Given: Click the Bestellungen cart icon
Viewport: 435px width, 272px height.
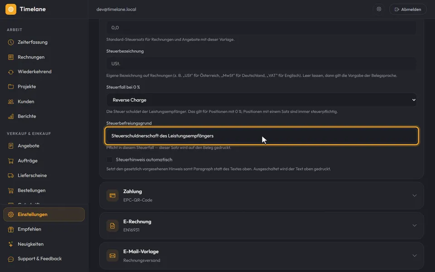Looking at the screenshot, I should pos(11,190).
